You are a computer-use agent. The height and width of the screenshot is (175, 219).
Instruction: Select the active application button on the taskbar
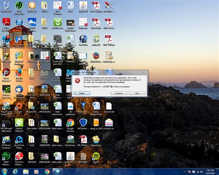pyautogui.click(x=58, y=171)
